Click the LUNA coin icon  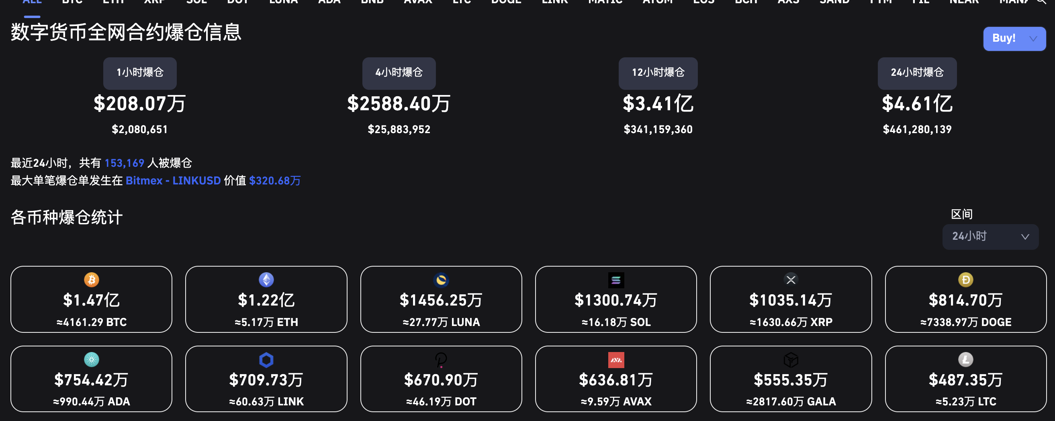point(441,280)
